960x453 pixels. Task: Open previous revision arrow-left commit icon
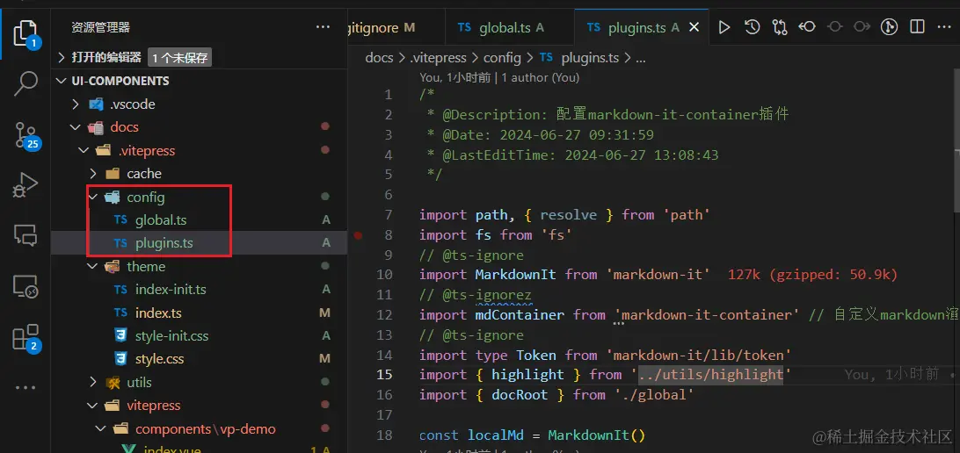pyautogui.click(x=807, y=27)
